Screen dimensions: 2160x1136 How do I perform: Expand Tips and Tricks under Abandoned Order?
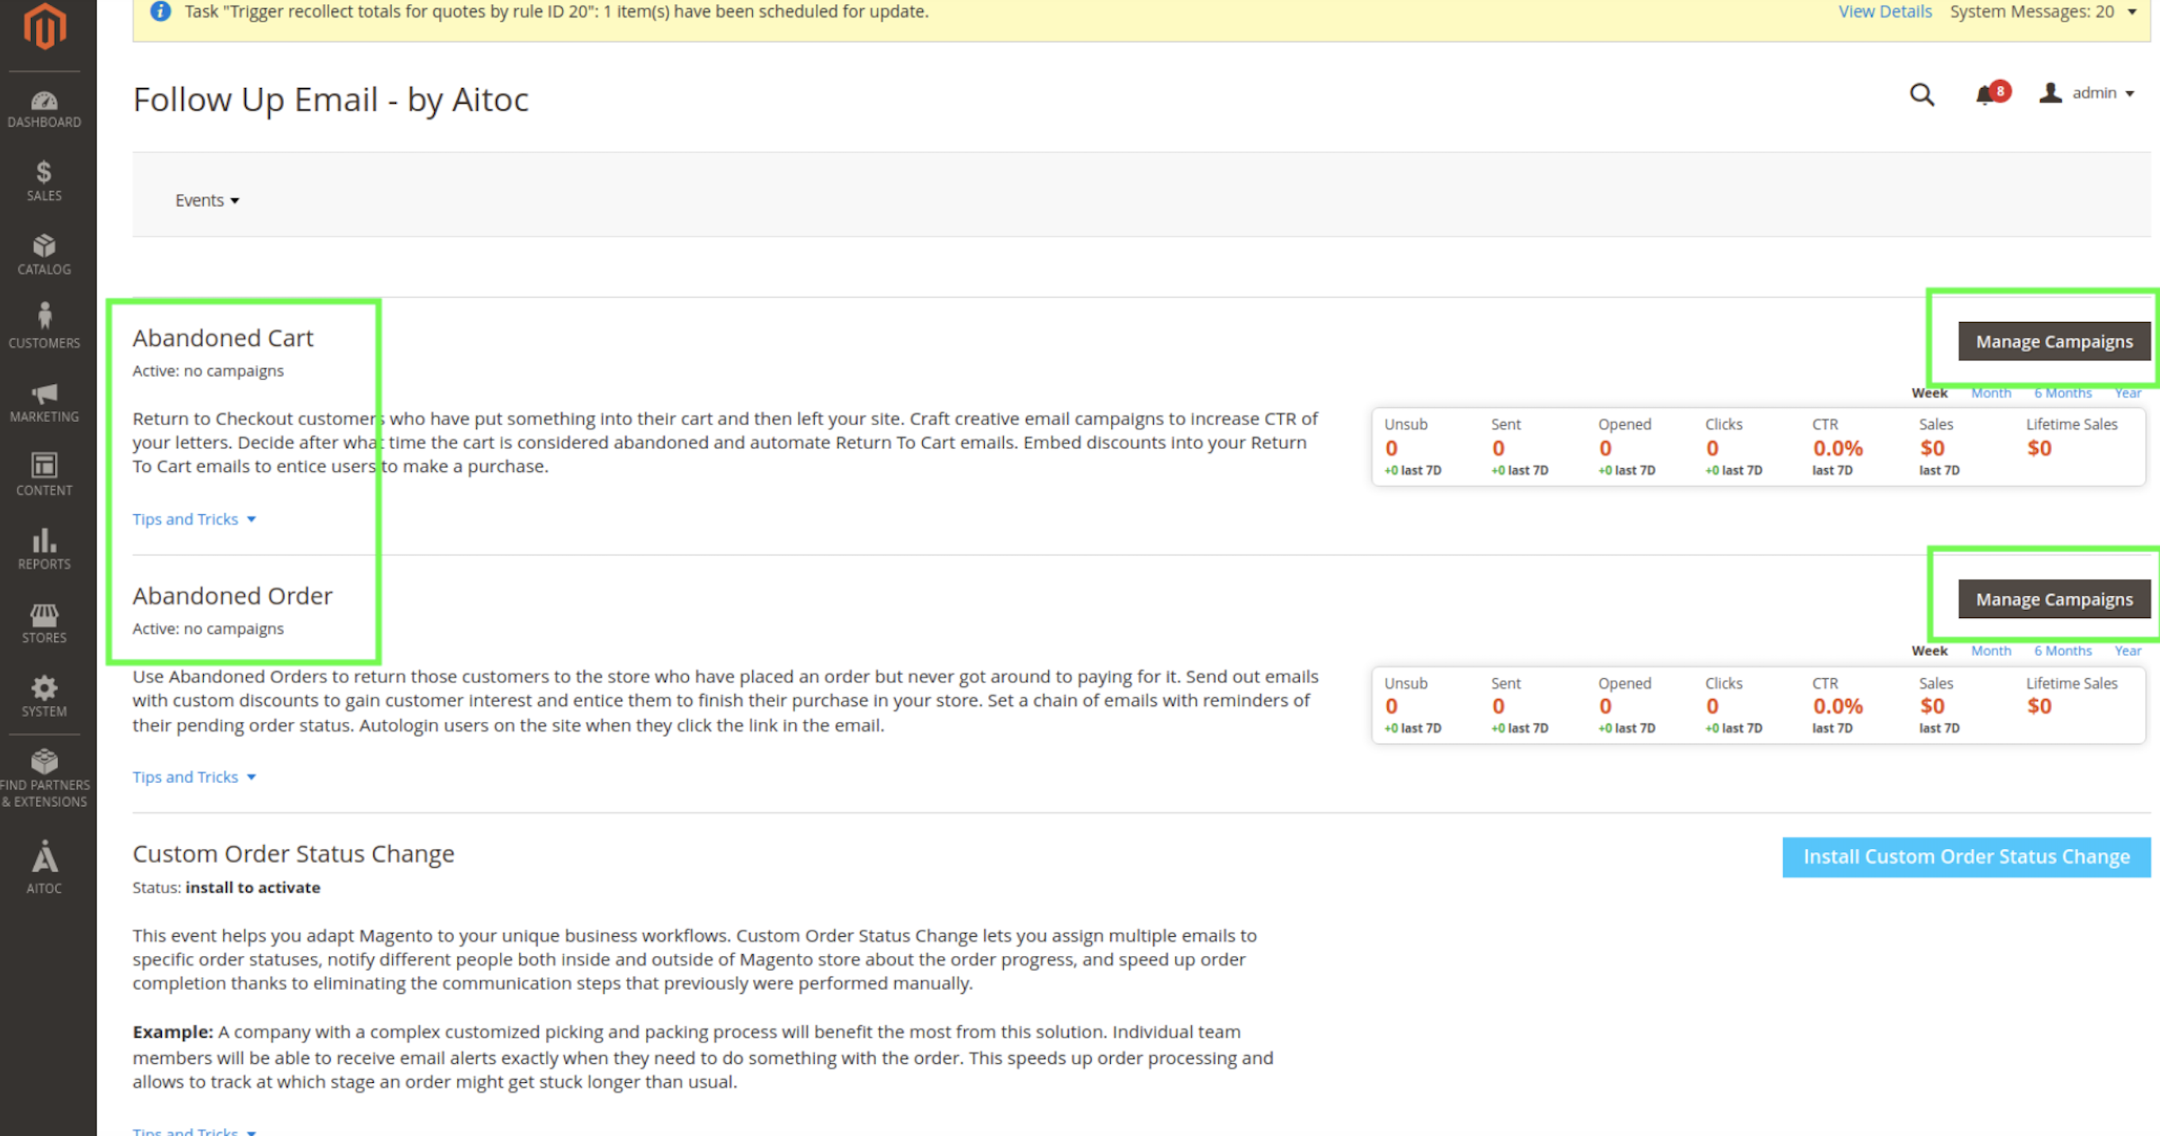(x=194, y=777)
